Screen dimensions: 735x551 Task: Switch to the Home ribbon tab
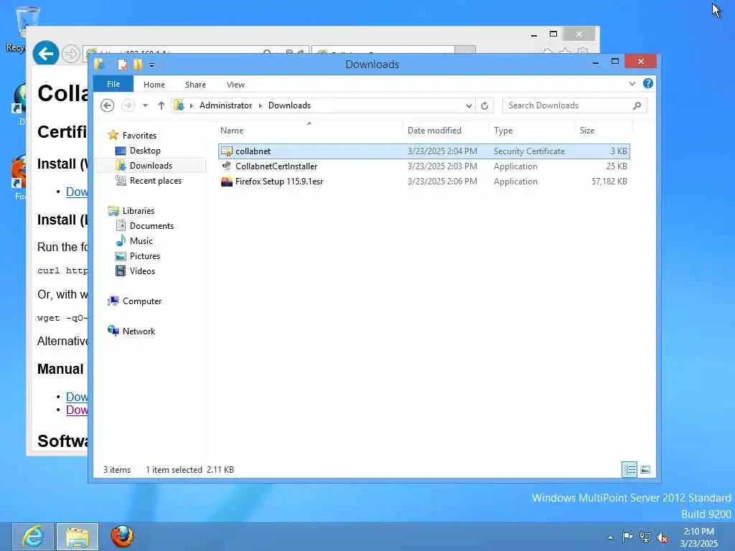(154, 85)
